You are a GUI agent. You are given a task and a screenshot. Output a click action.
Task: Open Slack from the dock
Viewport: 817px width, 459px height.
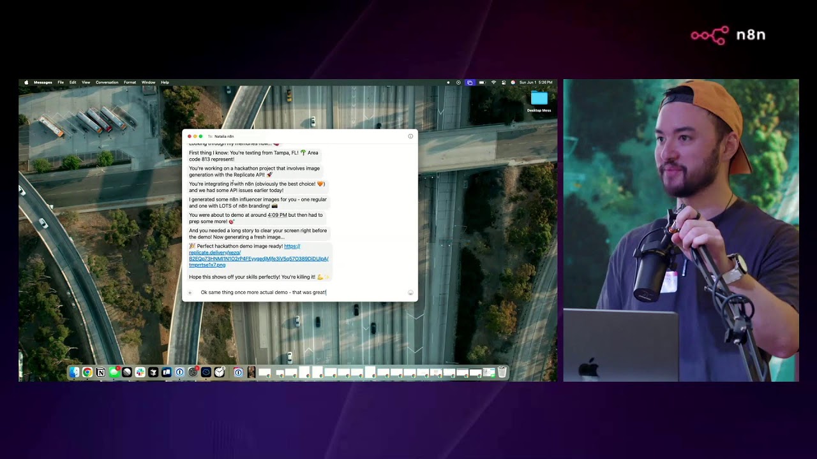(x=140, y=372)
